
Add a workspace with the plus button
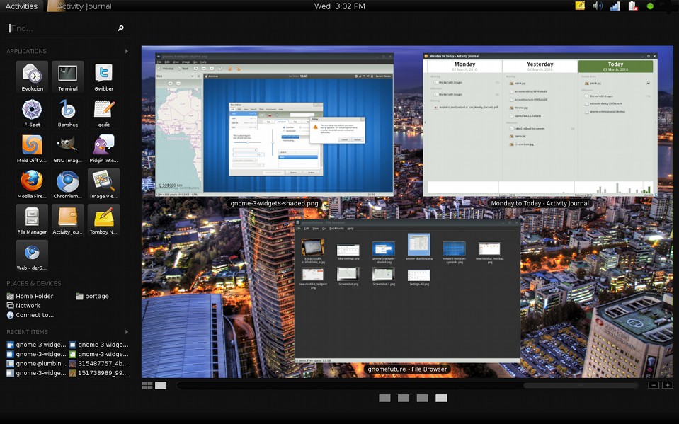click(x=667, y=385)
